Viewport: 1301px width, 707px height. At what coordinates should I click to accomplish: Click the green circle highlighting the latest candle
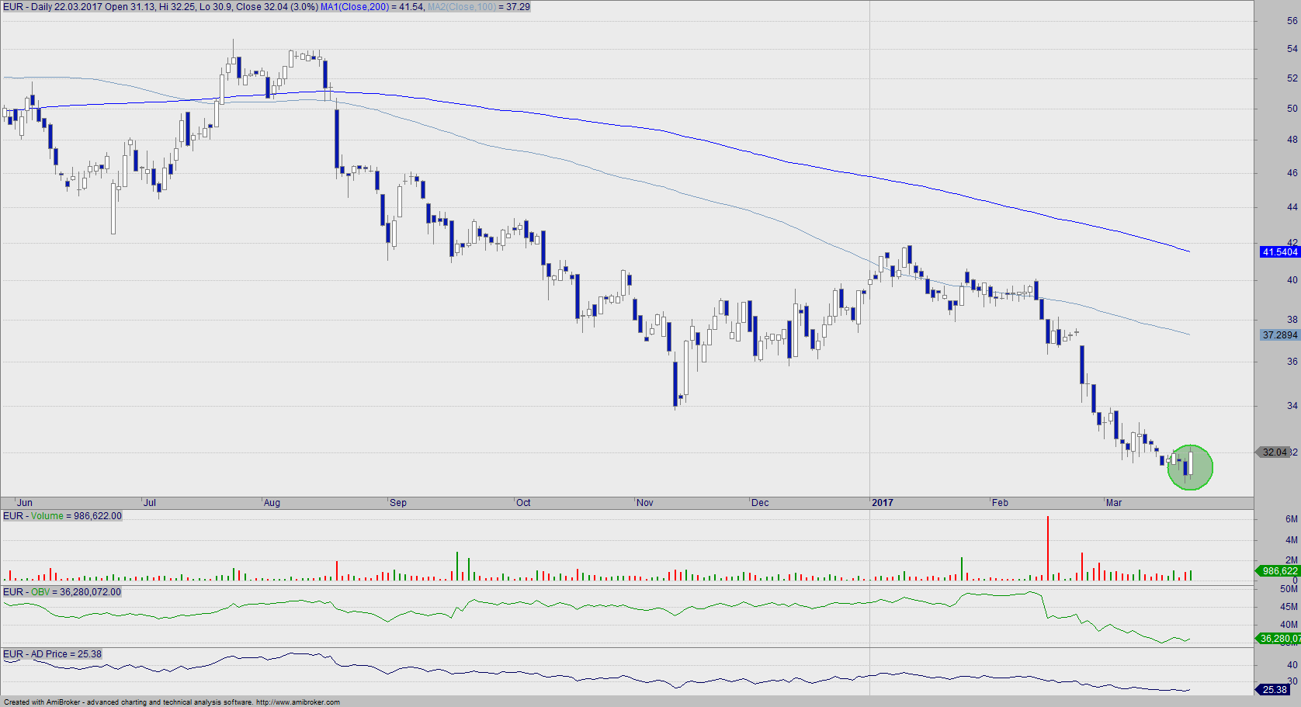point(1190,467)
